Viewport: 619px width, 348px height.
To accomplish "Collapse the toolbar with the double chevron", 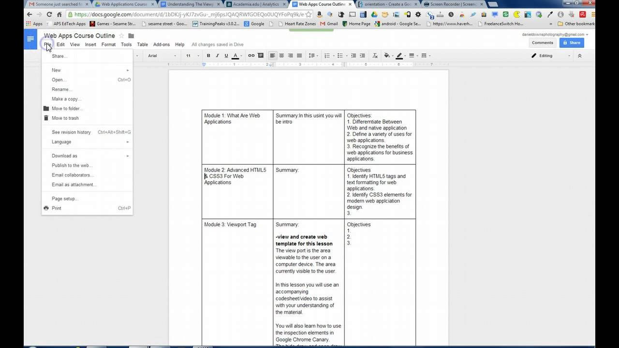I will pyautogui.click(x=579, y=56).
